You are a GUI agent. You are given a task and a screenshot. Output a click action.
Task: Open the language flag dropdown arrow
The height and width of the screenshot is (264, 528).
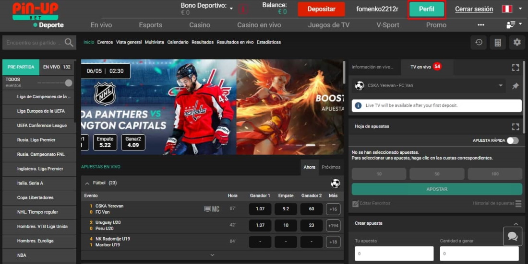(x=521, y=9)
